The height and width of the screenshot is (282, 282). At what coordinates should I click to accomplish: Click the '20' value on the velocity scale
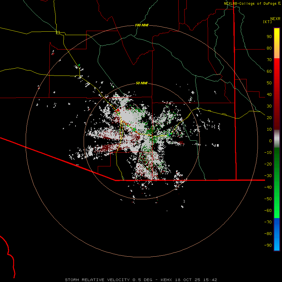(269, 118)
